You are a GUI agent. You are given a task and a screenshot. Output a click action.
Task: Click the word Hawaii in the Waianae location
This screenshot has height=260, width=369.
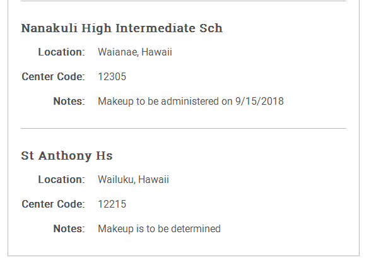(x=156, y=52)
